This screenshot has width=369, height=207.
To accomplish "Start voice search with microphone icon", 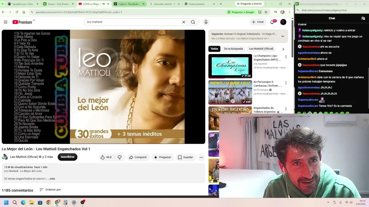I will pos(206,22).
